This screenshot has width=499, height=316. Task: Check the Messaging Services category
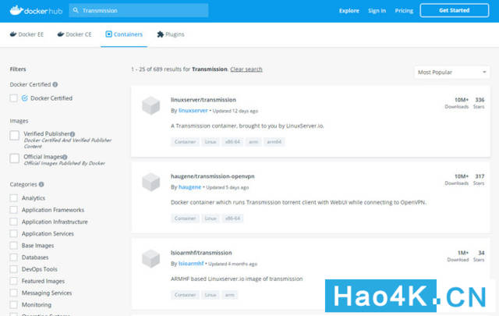(x=14, y=293)
